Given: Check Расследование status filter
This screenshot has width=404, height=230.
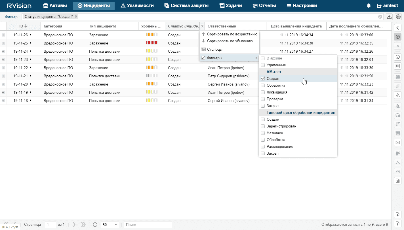Looking at the screenshot, I should click(263, 146).
